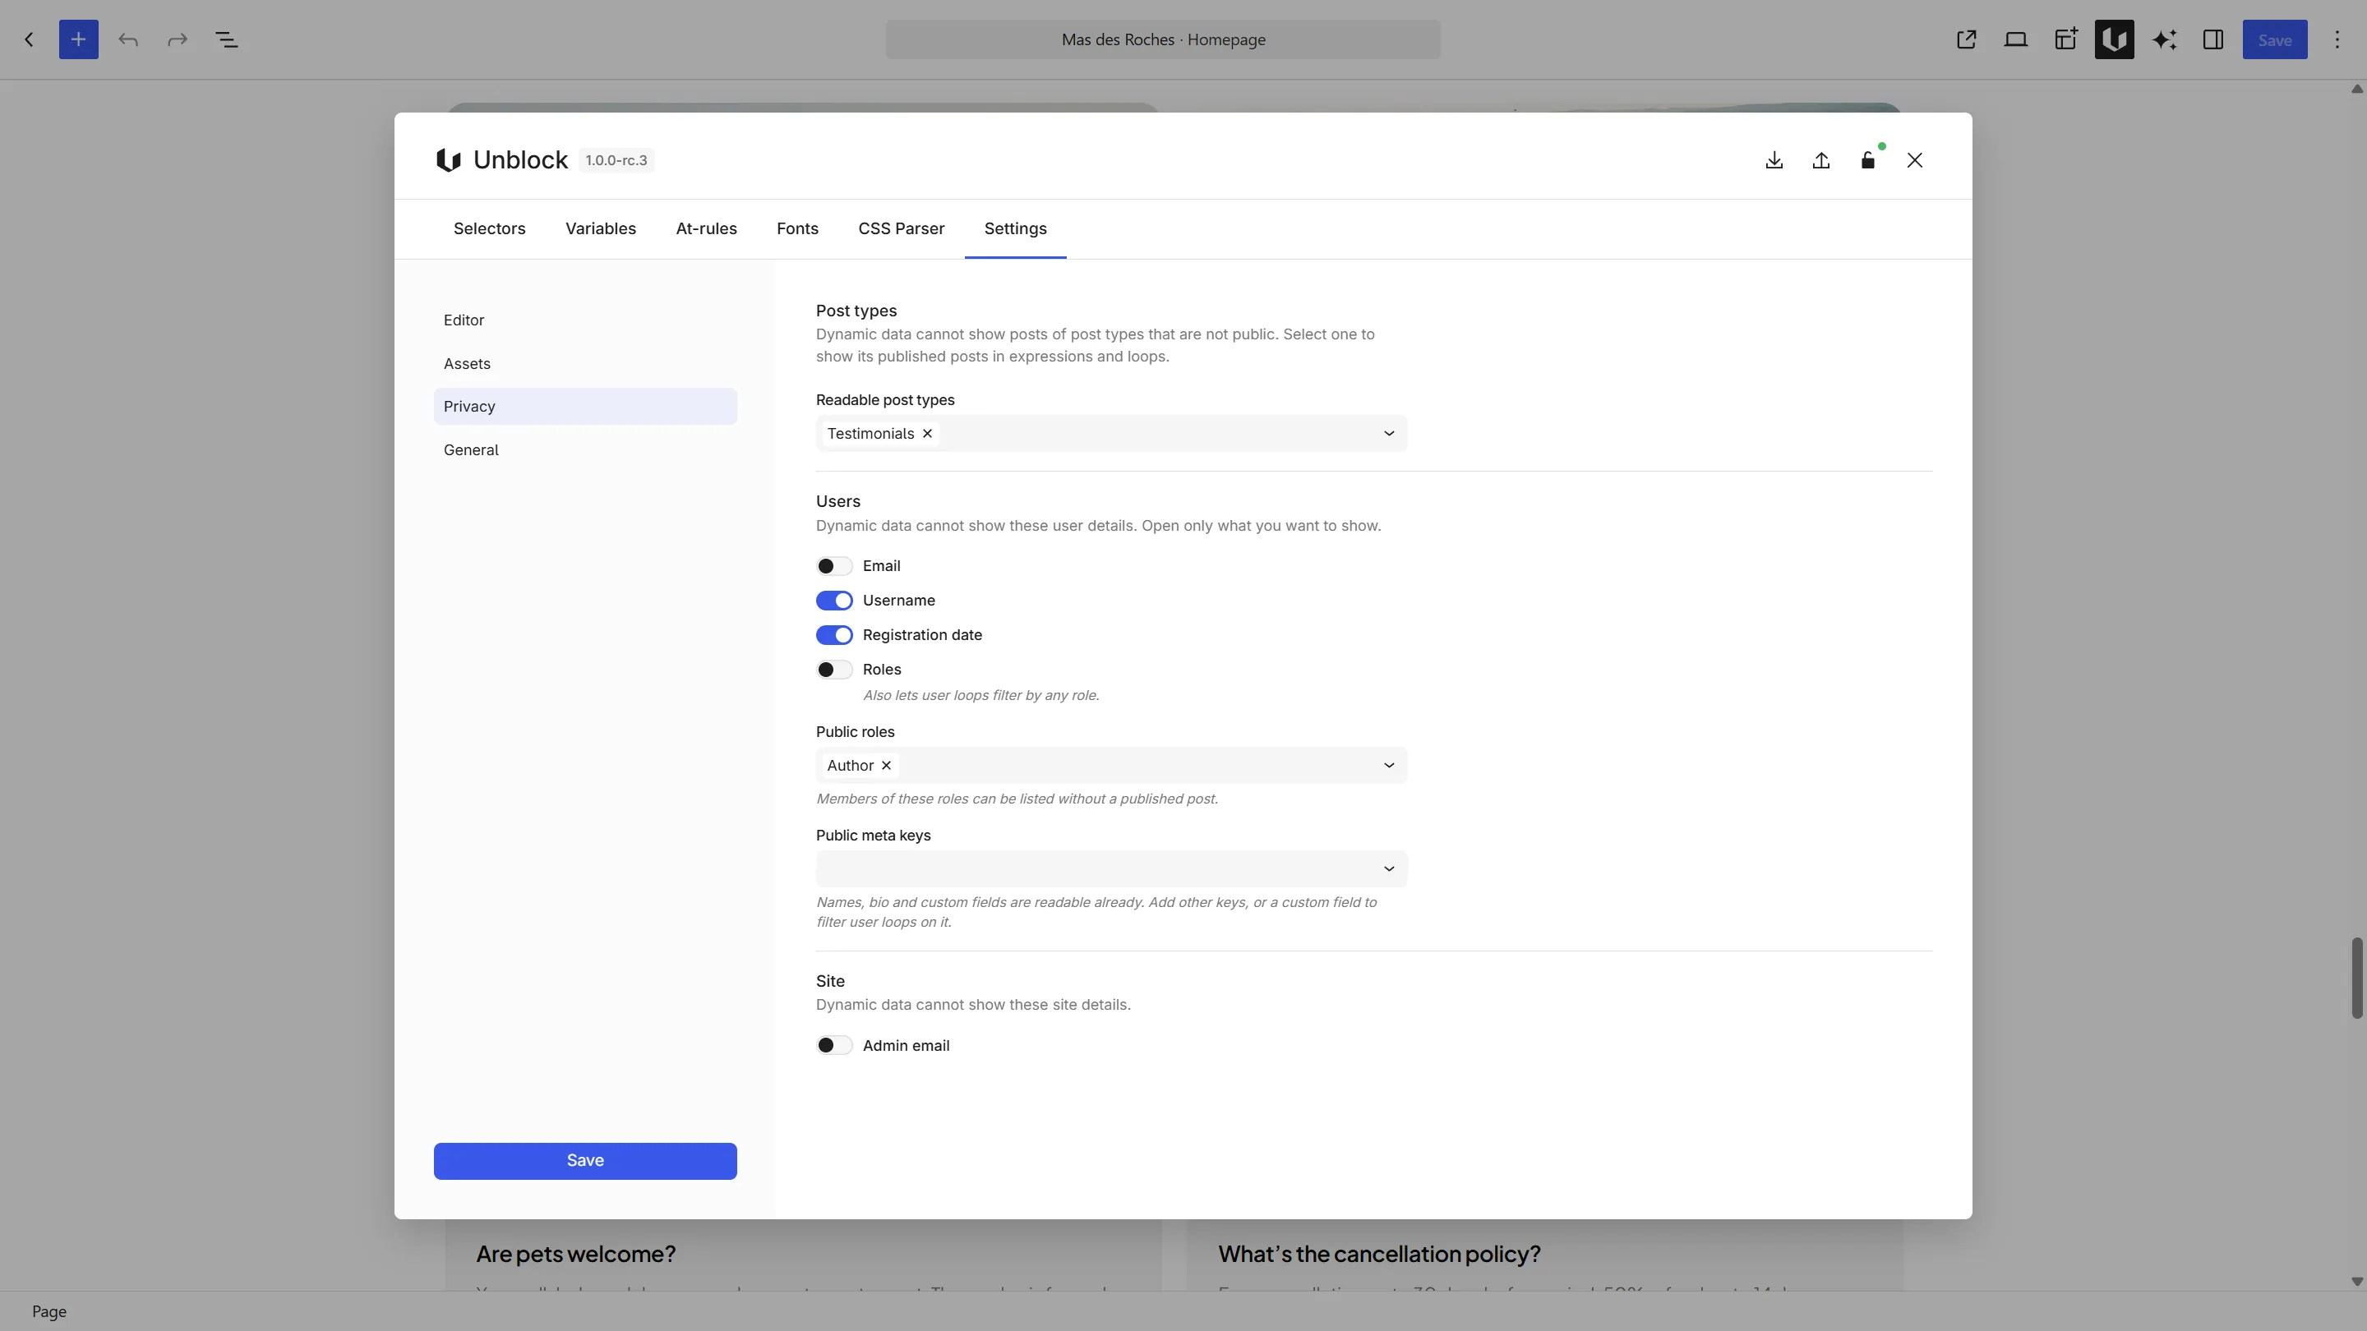This screenshot has width=2367, height=1331.
Task: Click the back arrow in editor toolbar
Action: (x=30, y=39)
